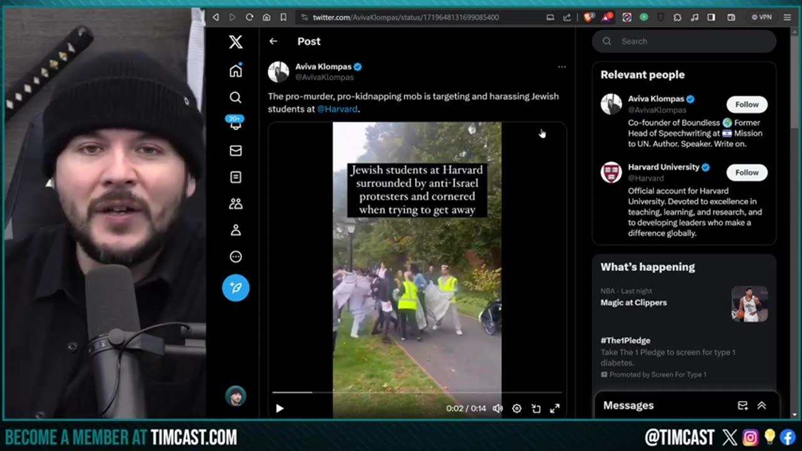Click the Messages drawer title
This screenshot has width=802, height=451.
628,405
